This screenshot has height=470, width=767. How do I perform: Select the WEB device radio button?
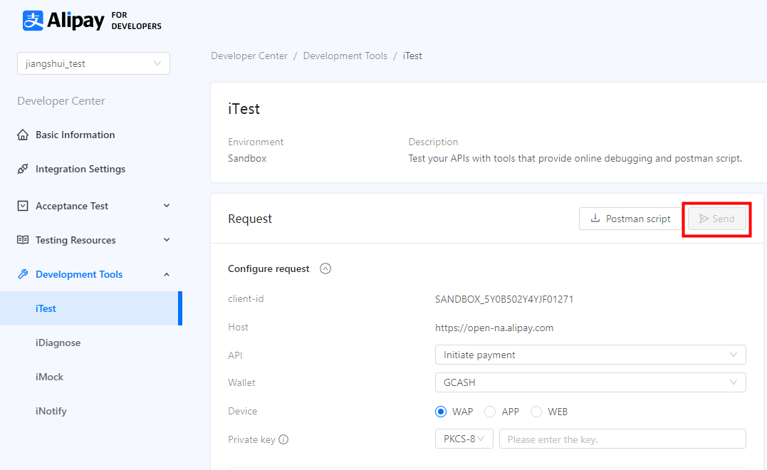(536, 412)
